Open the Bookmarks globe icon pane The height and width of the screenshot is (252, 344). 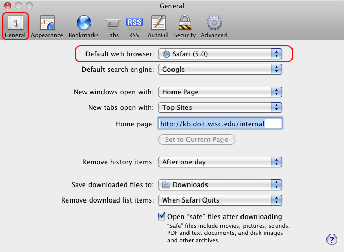point(83,26)
